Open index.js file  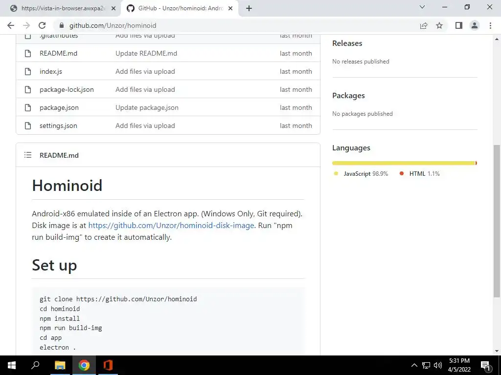click(x=51, y=71)
